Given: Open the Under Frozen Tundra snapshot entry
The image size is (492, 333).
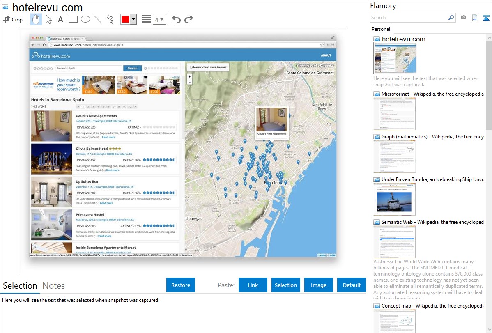Looking at the screenshot, I should [x=433, y=179].
